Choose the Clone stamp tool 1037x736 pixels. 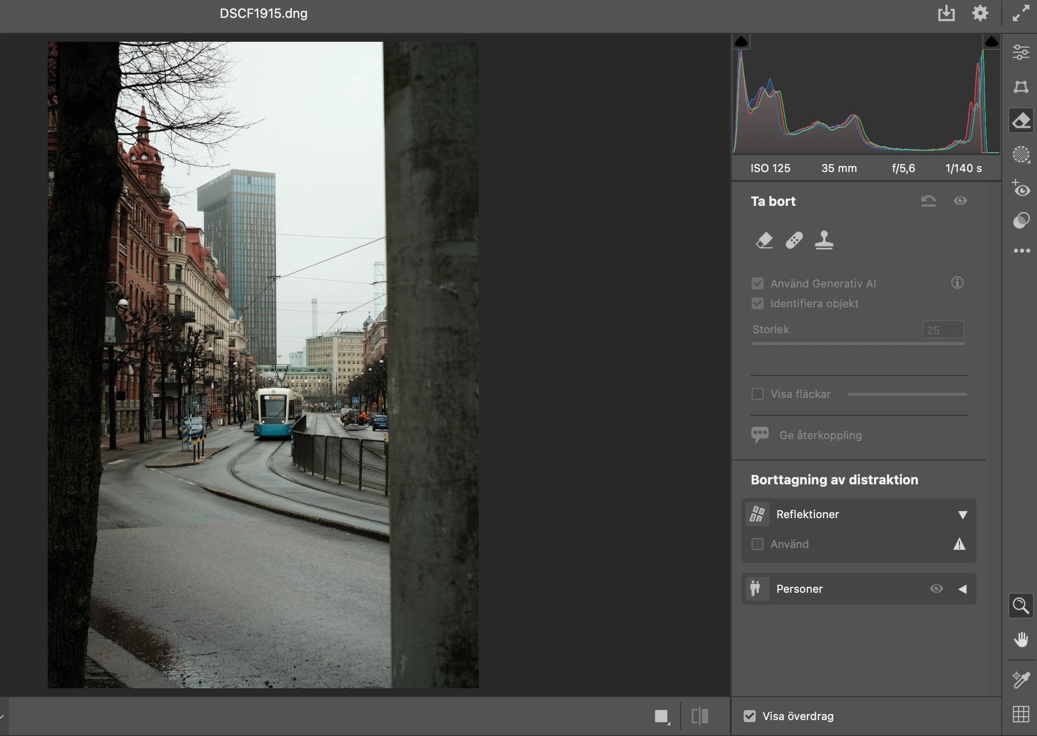click(x=824, y=240)
